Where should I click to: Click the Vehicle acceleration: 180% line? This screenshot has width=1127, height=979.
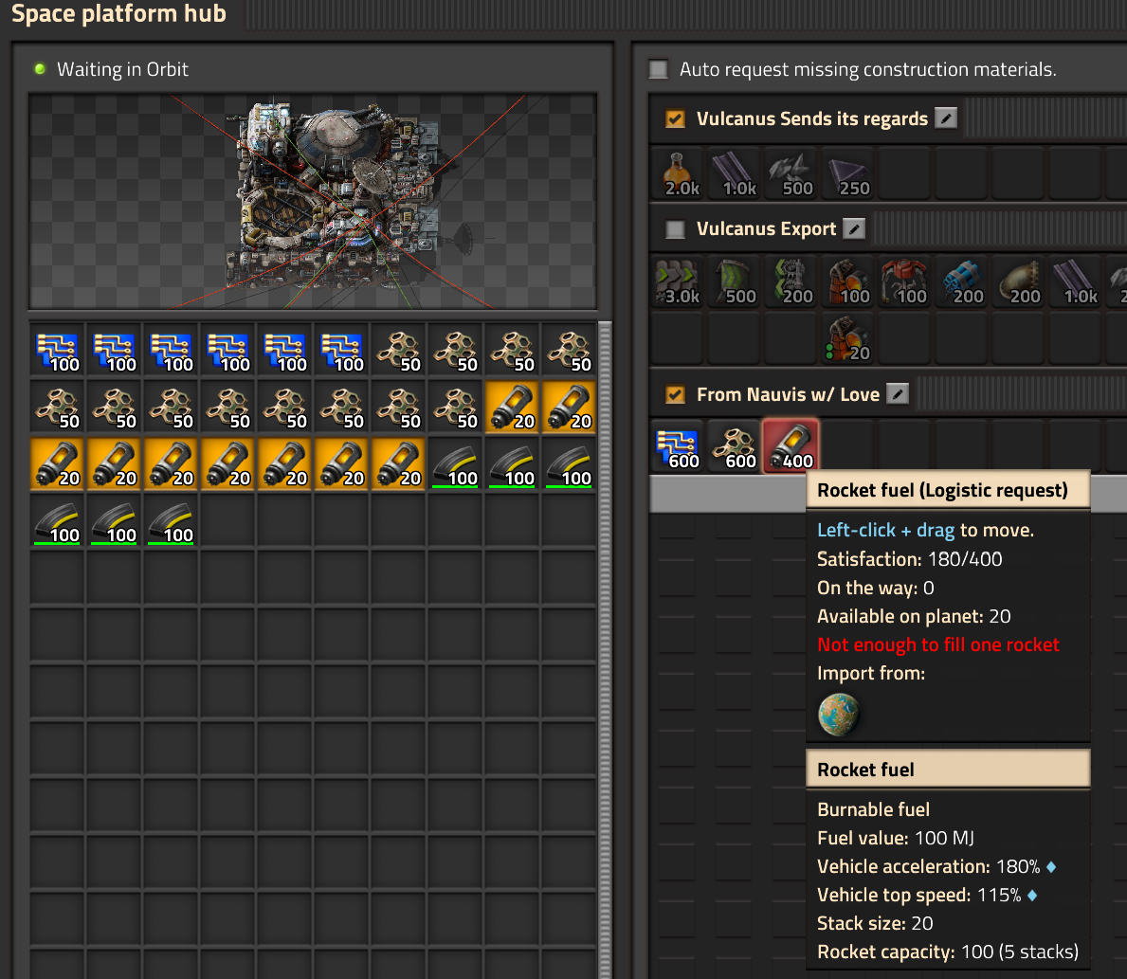click(x=936, y=866)
